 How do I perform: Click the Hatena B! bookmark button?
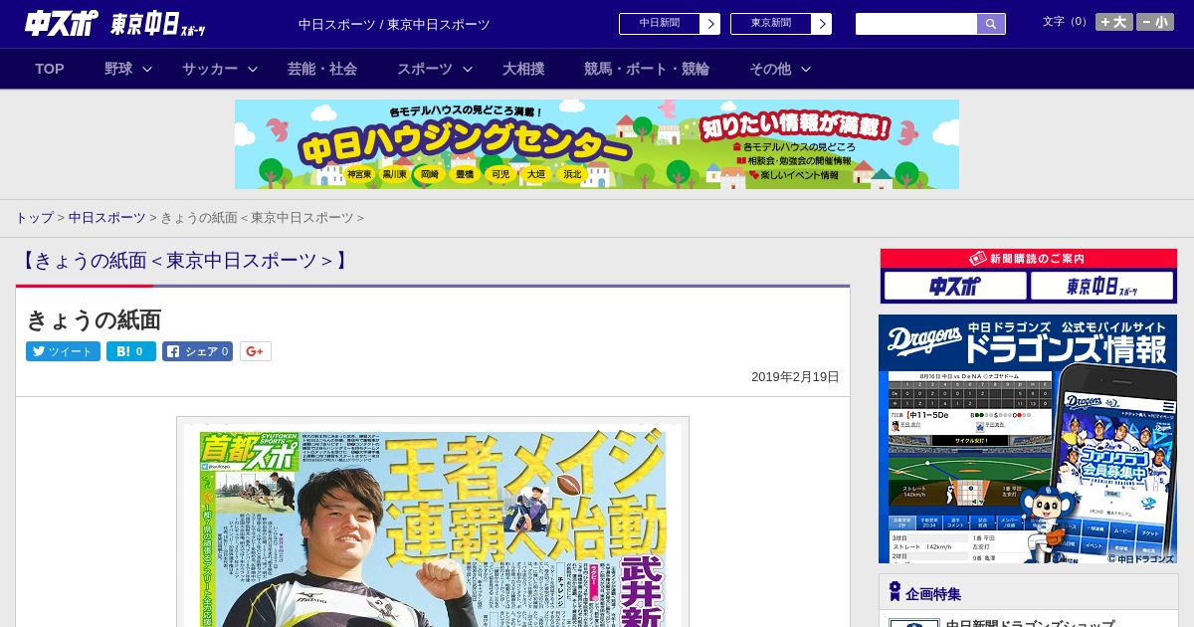point(131,351)
